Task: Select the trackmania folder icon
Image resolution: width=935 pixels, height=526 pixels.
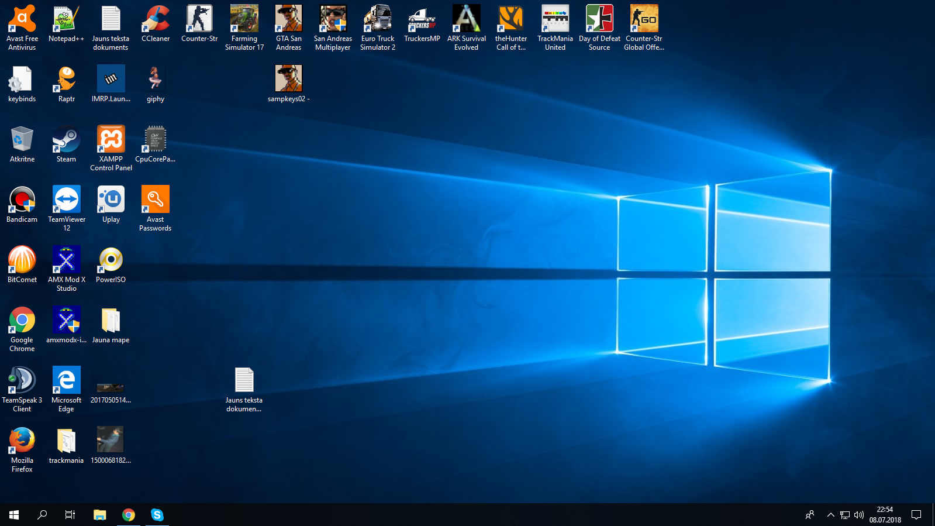Action: 66,445
